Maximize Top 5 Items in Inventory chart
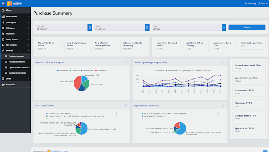 pos(223,106)
